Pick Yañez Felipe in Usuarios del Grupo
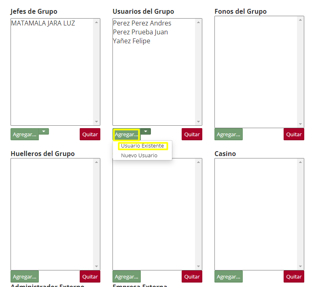The width and height of the screenshot is (335, 287). 131,41
